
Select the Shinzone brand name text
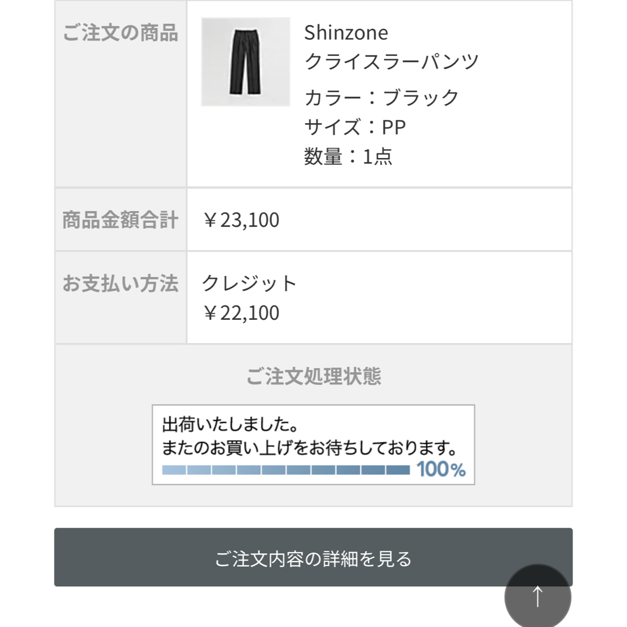pyautogui.click(x=346, y=33)
